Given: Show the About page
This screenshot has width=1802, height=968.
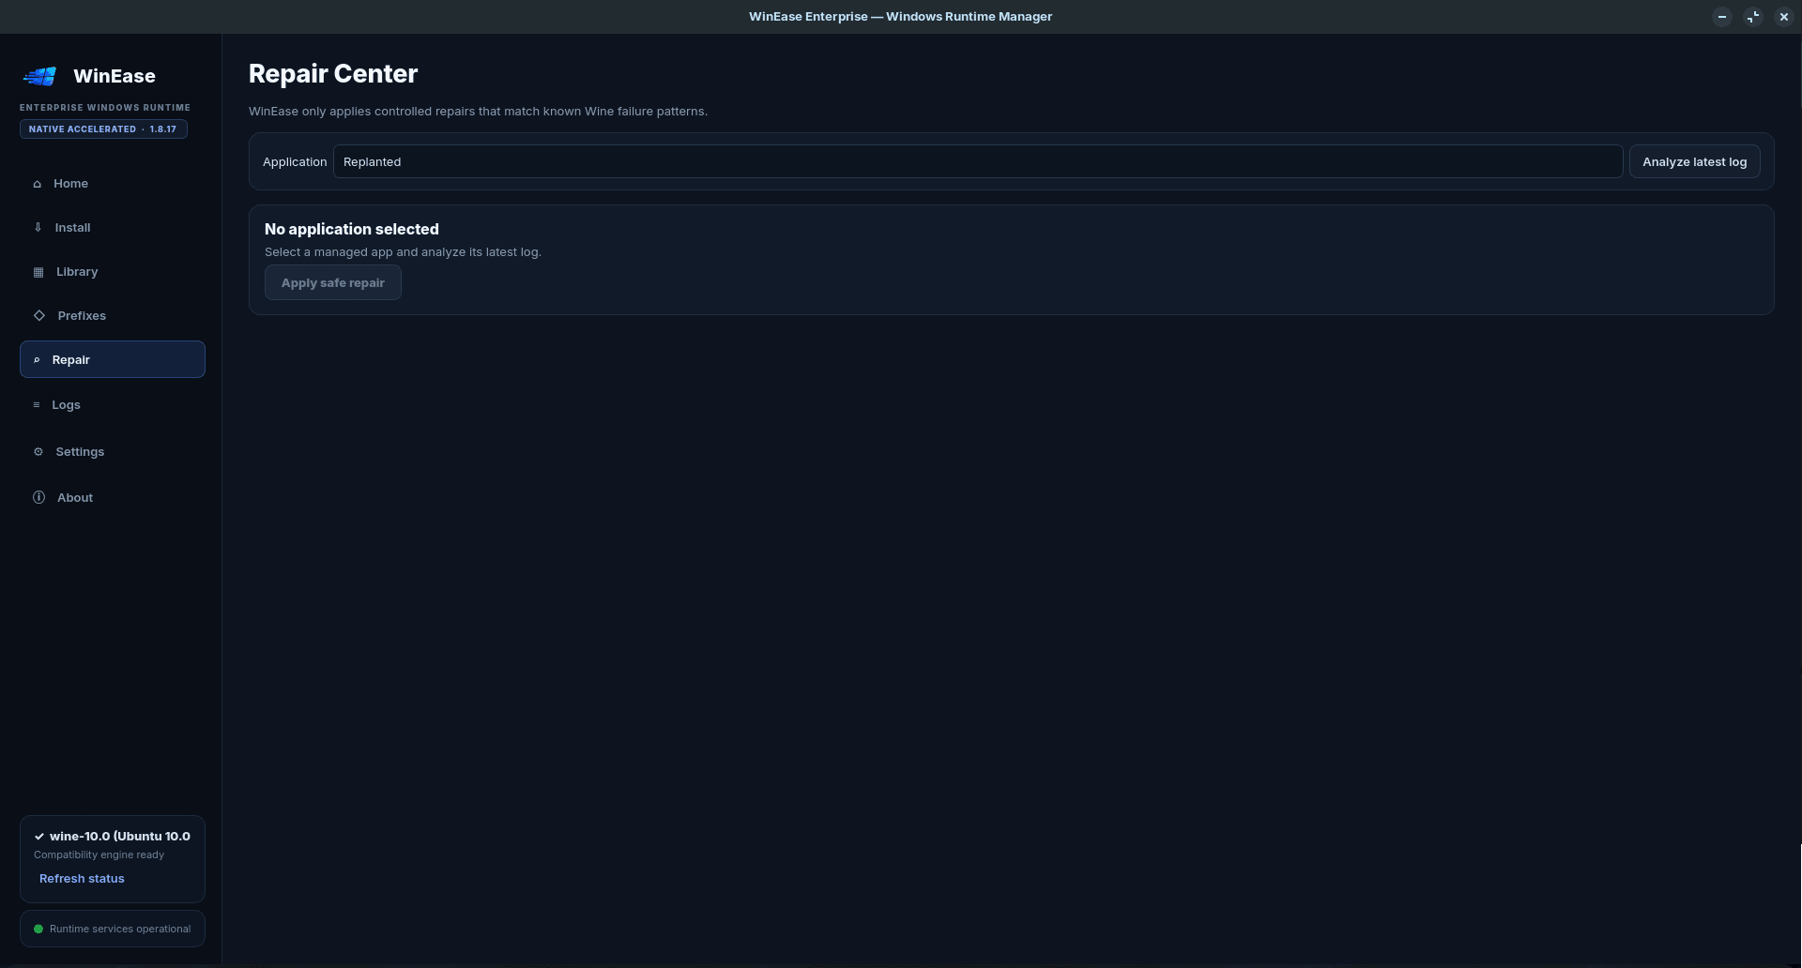Looking at the screenshot, I should [113, 497].
